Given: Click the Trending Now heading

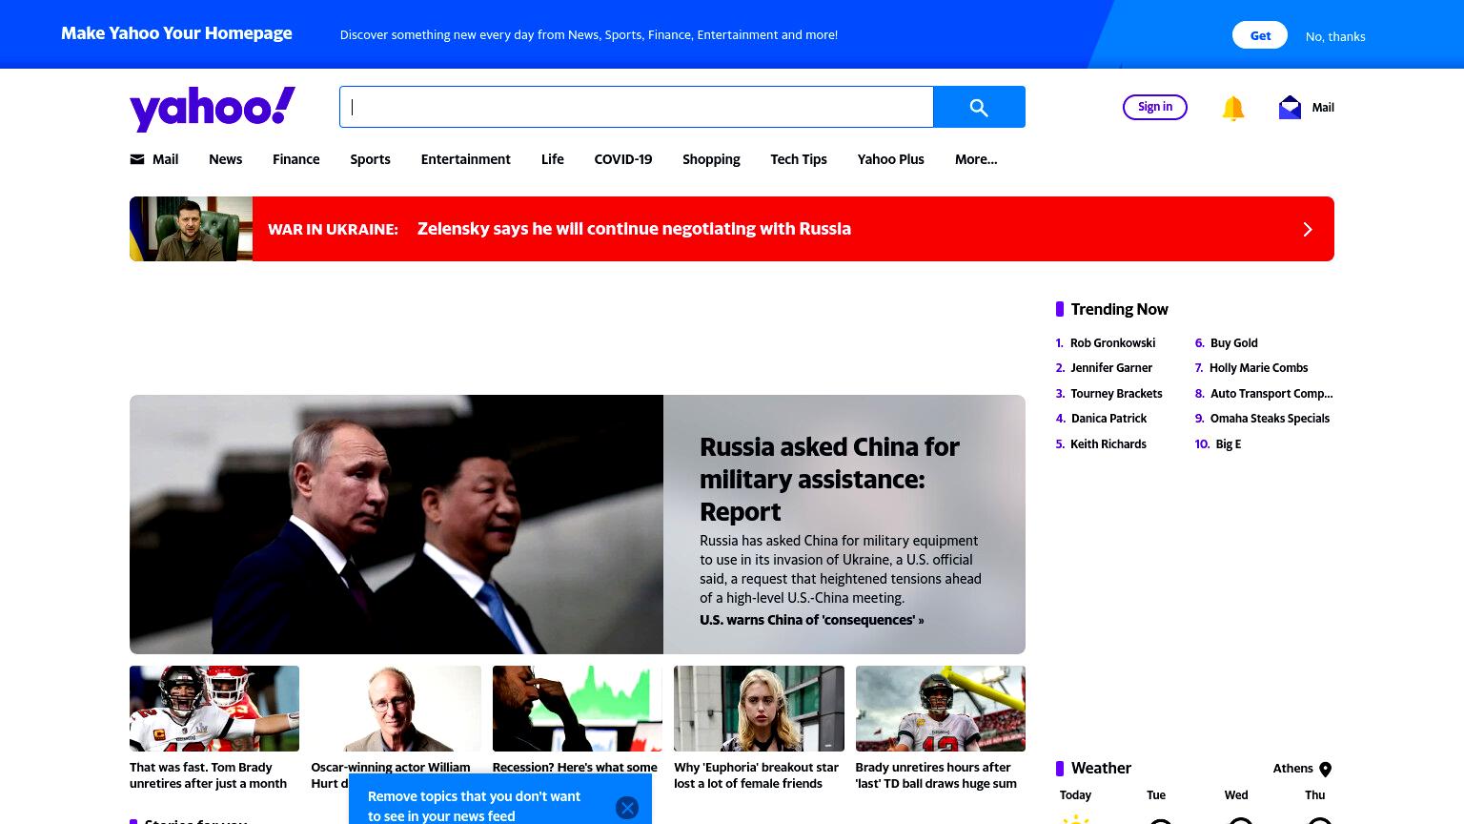Looking at the screenshot, I should [x=1119, y=309].
